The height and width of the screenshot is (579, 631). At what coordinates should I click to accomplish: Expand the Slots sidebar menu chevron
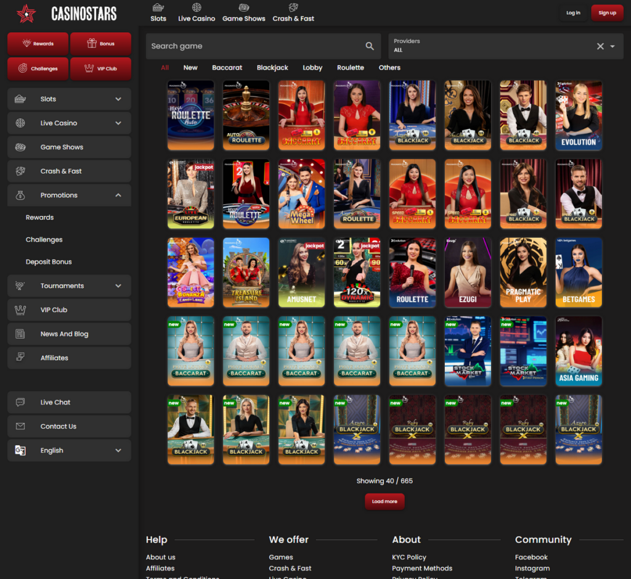pos(118,99)
